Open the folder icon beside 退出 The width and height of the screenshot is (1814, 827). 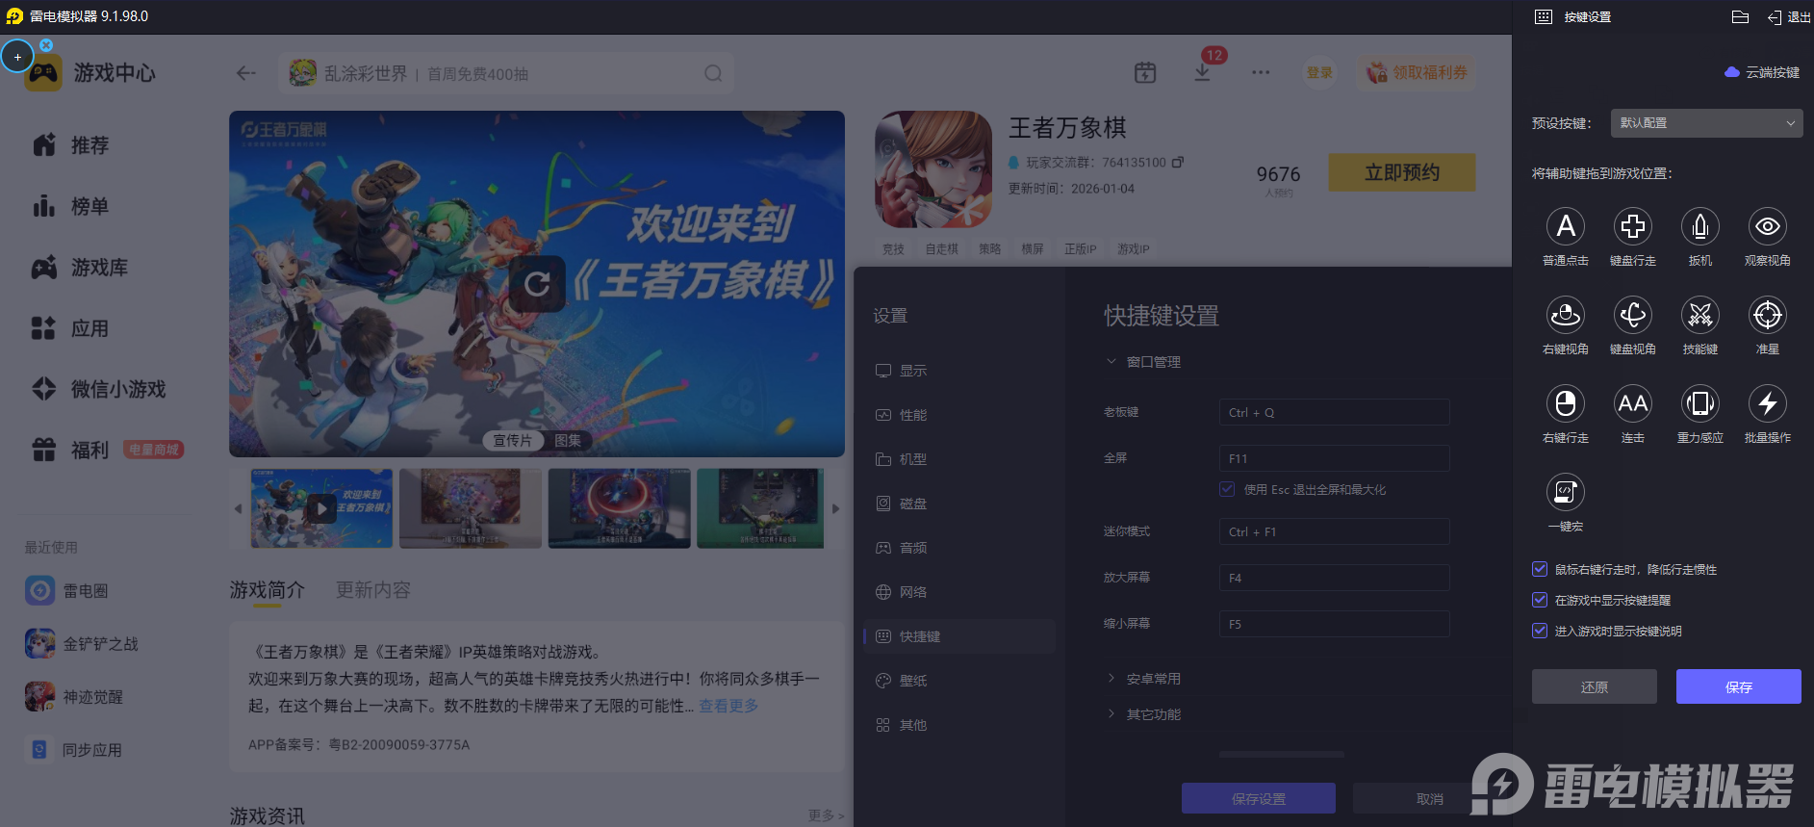(1740, 16)
